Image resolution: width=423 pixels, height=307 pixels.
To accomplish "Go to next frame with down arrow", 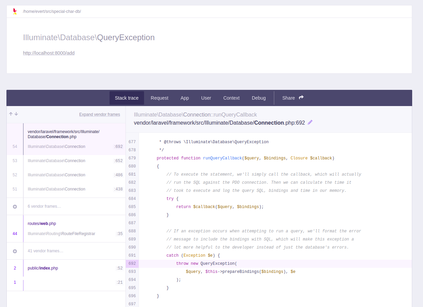I will coord(16,114).
